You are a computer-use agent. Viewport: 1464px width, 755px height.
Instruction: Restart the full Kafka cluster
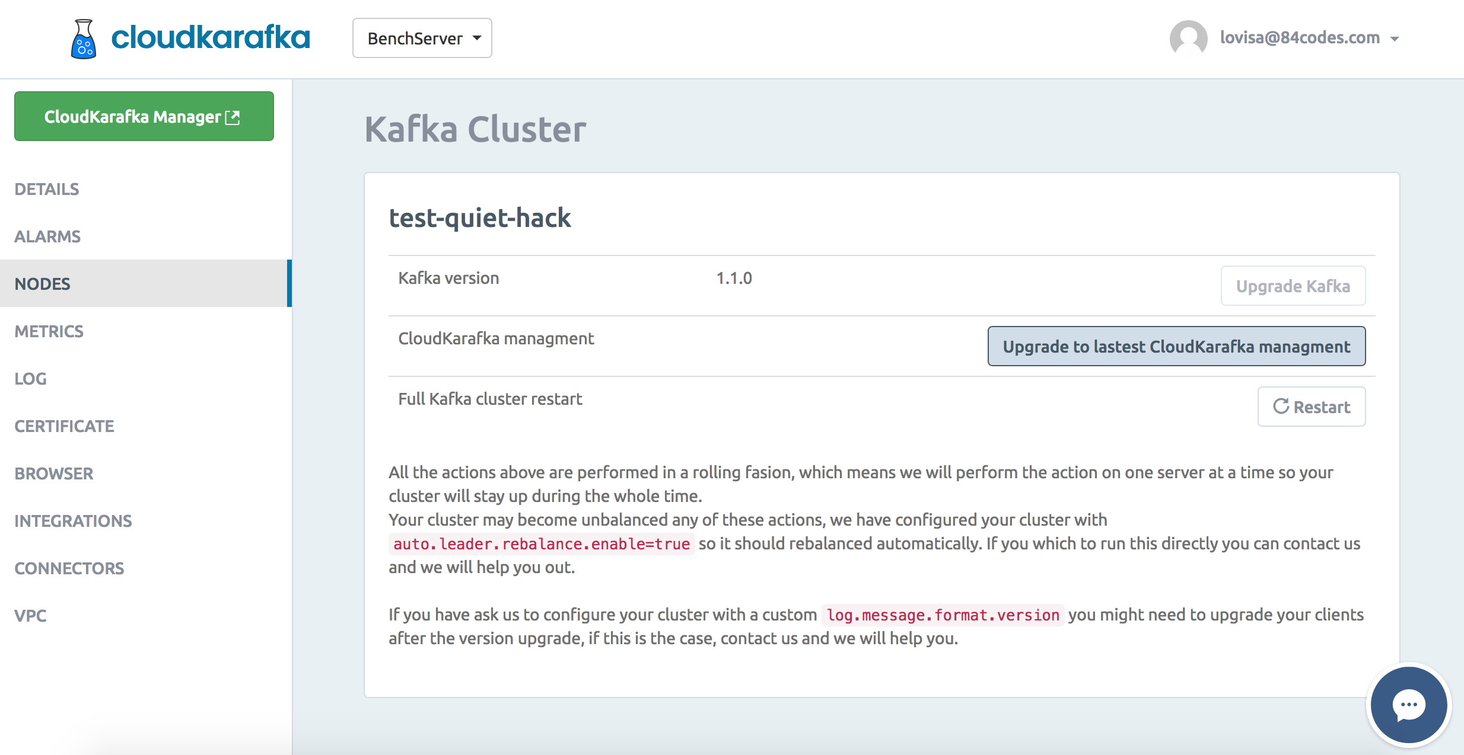pos(1312,407)
